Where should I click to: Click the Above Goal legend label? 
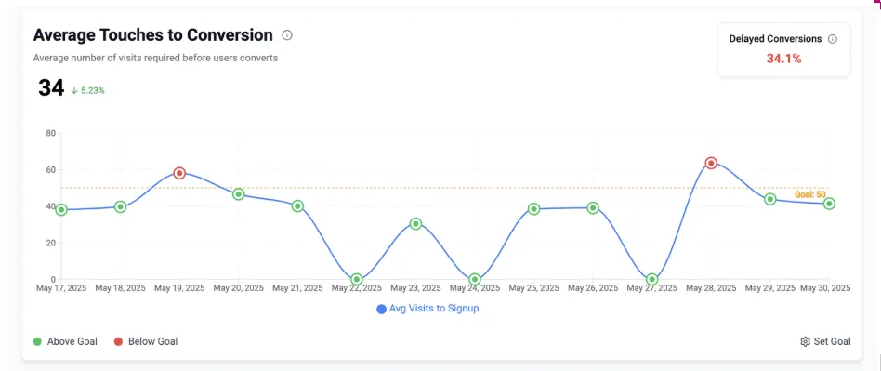point(72,342)
